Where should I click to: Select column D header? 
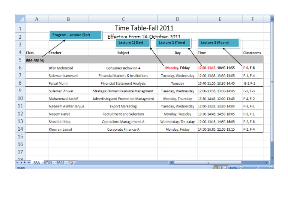pos(177,19)
